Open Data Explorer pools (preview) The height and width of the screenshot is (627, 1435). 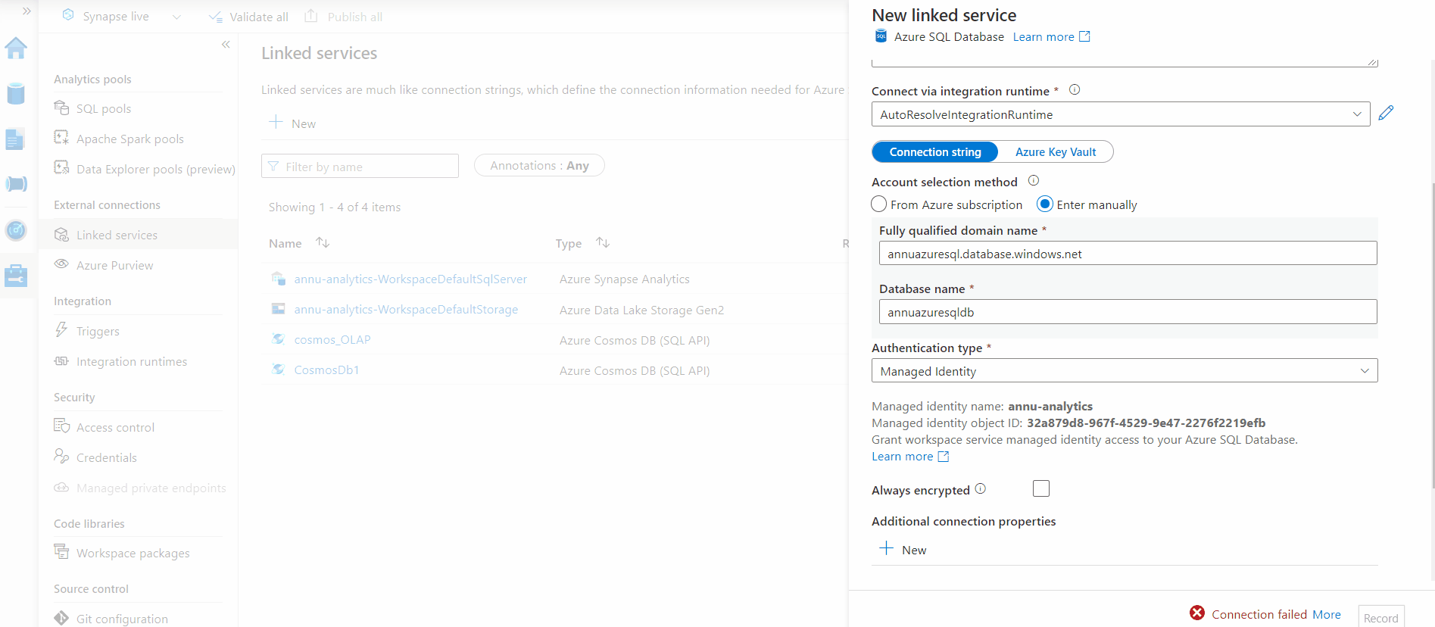click(x=156, y=170)
